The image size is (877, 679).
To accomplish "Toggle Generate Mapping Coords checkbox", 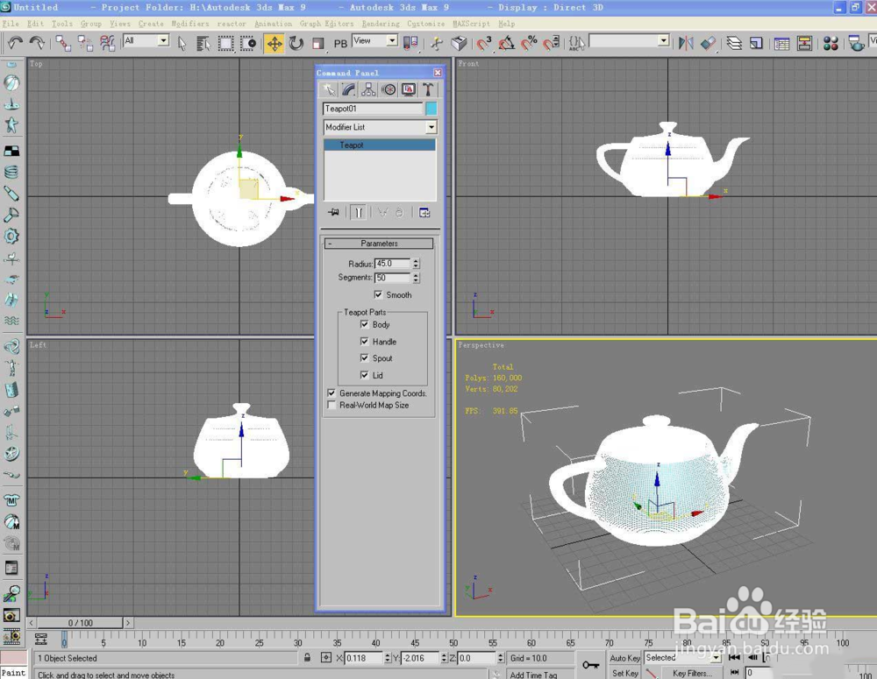I will tap(332, 393).
